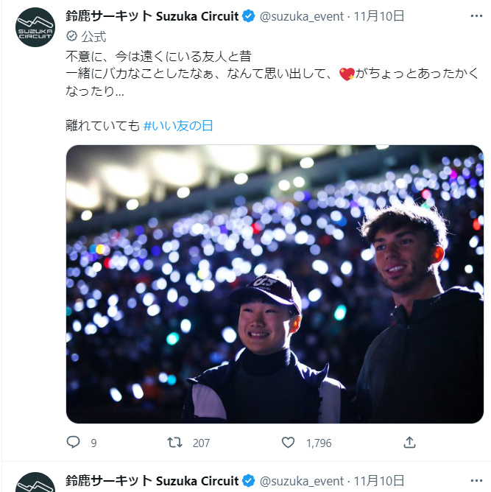
Task: Click the blue verified badge on first tweet
Action: [249, 16]
